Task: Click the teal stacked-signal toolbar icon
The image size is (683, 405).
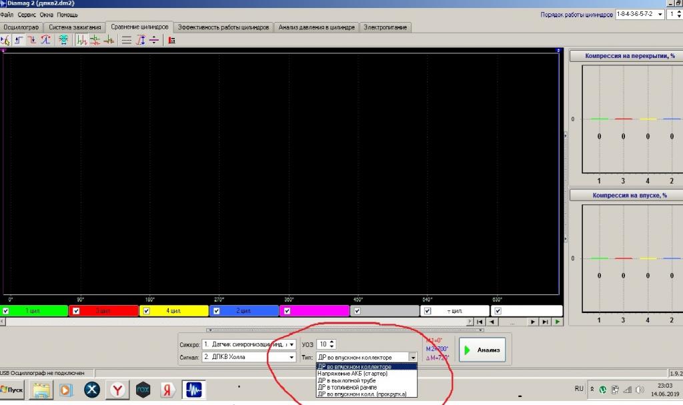Action: tap(63, 41)
